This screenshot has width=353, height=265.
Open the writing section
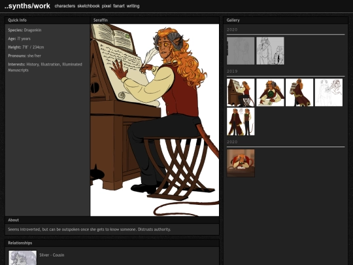click(133, 6)
